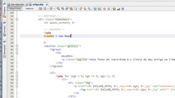The width and height of the screenshot is (175, 98).
Task: Click the black chart toolbar icon
Action: point(118,9)
